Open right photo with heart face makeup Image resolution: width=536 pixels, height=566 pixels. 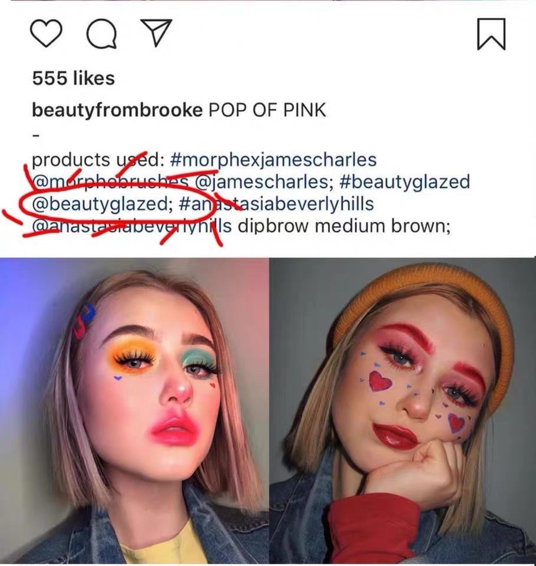[402, 411]
